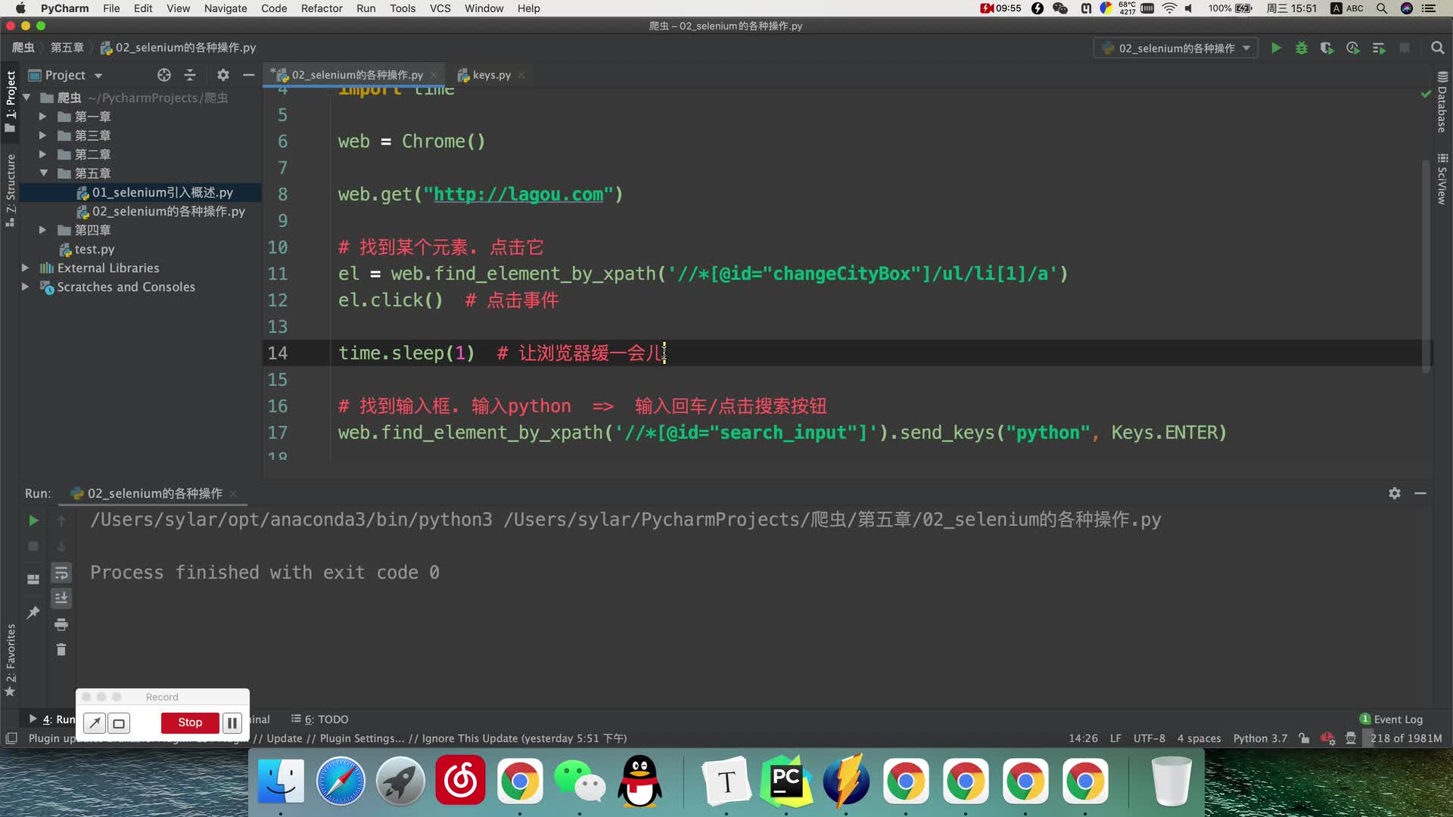Select the keys.py editor tab

tap(489, 74)
